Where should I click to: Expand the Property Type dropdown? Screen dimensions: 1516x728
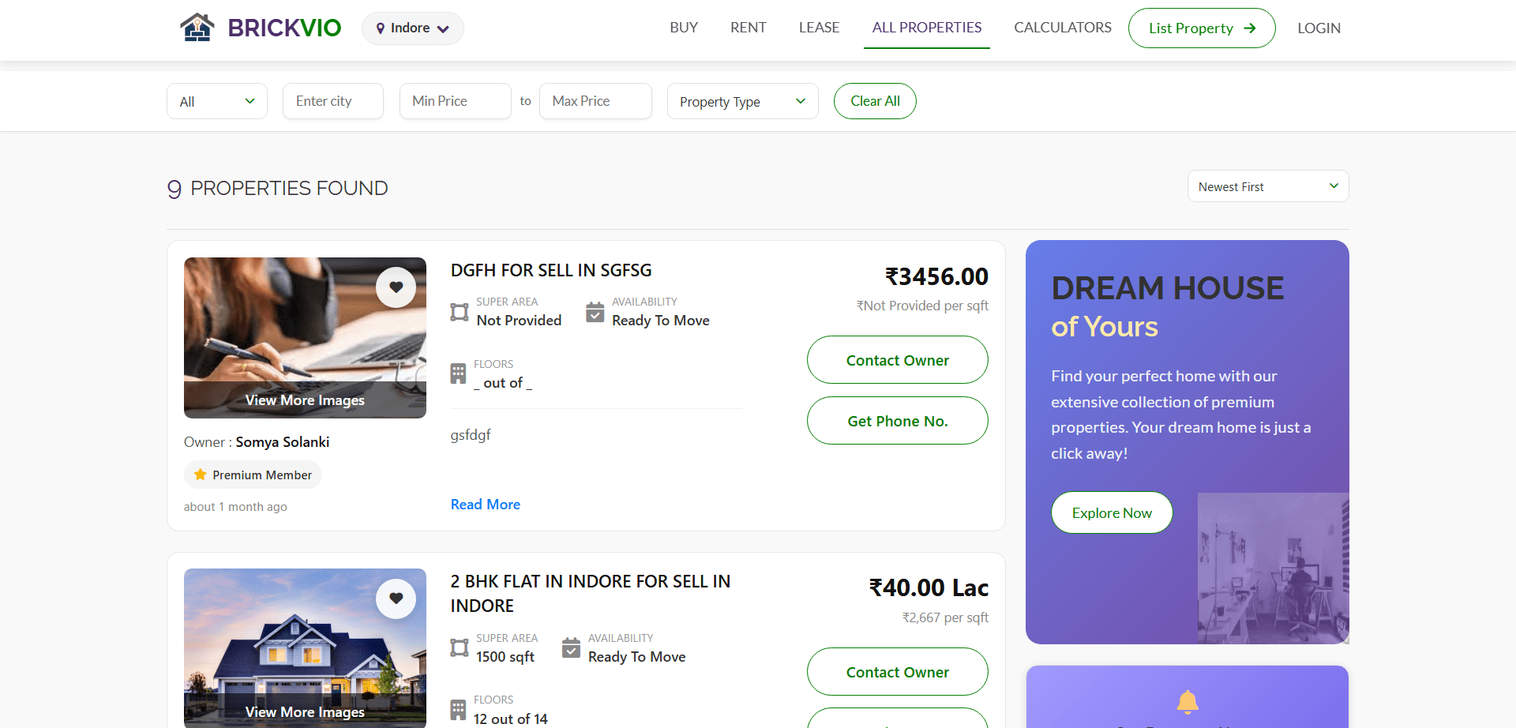(742, 101)
